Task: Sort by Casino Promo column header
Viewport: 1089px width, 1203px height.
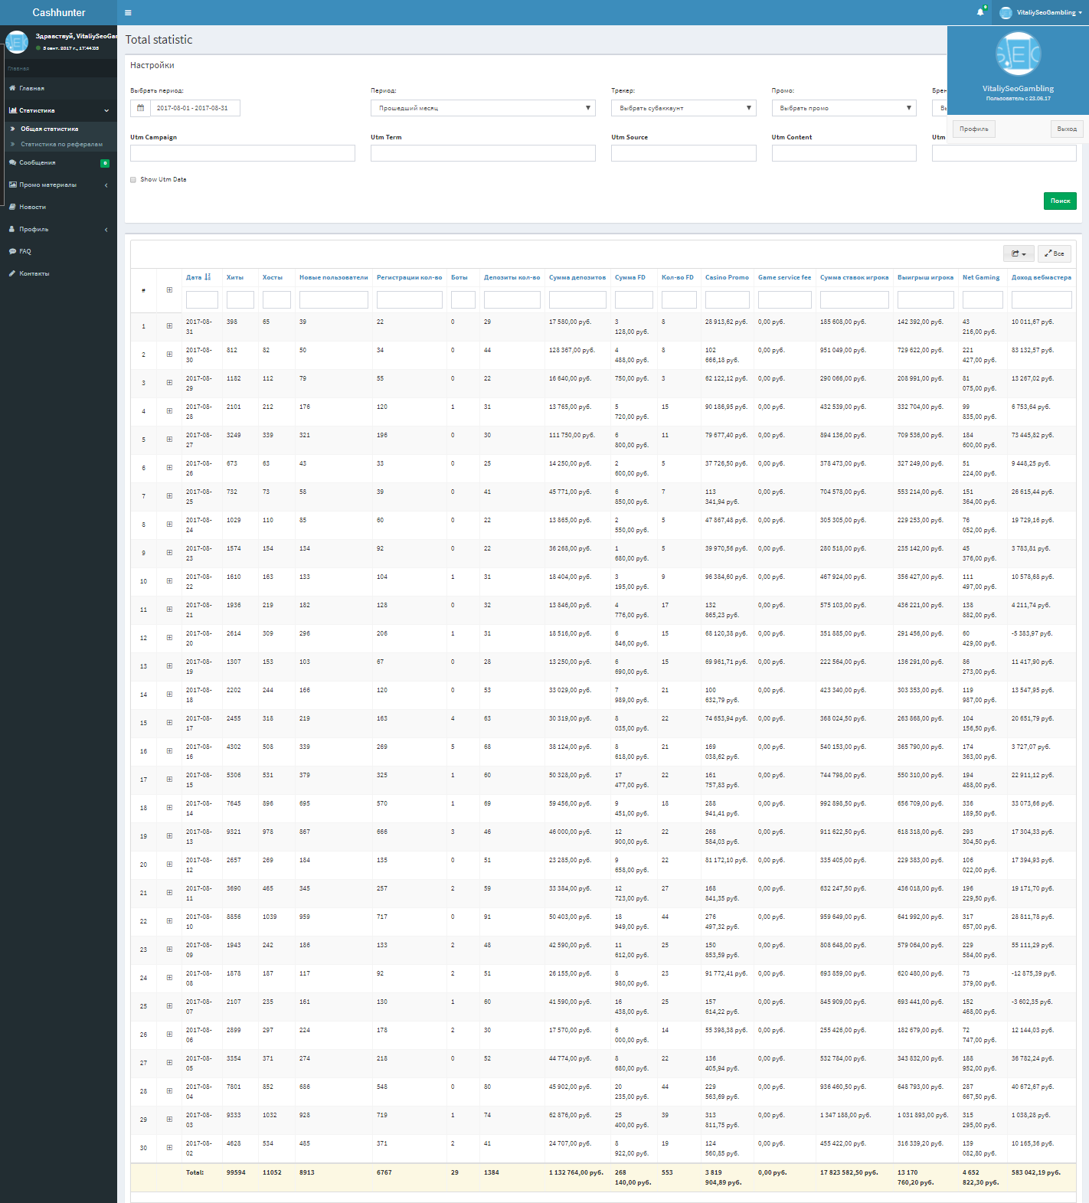Action: [727, 277]
